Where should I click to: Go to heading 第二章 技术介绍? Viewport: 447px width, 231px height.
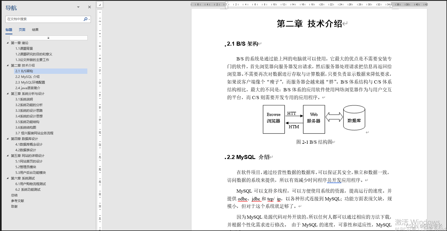tap(23, 66)
